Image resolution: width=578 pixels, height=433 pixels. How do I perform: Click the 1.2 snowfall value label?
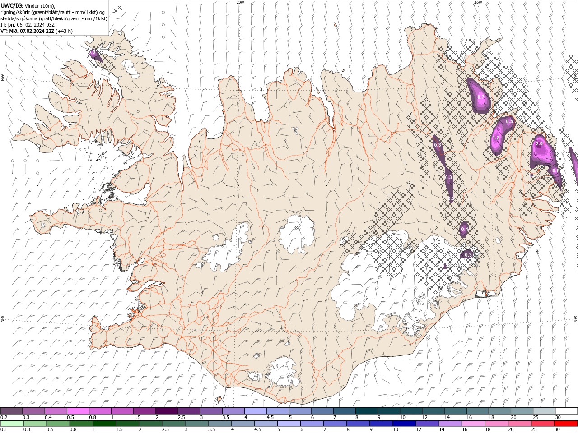click(x=495, y=138)
